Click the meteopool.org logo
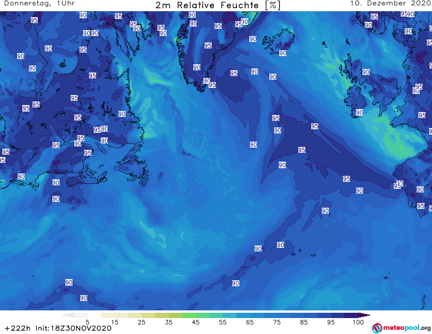432x334 pixels. click(x=401, y=328)
